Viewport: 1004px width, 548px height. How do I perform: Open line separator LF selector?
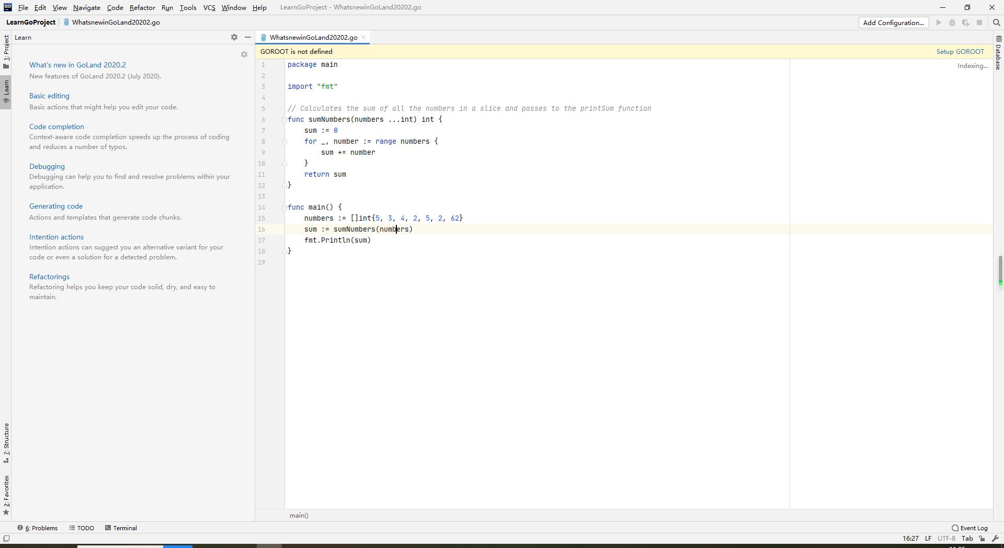[x=928, y=539]
